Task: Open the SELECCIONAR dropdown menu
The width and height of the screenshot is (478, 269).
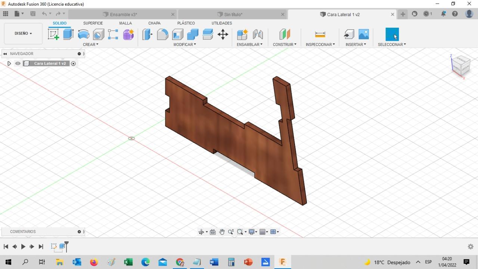Action: [x=392, y=44]
